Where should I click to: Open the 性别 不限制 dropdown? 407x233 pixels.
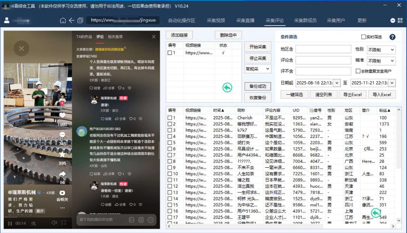tap(381, 50)
